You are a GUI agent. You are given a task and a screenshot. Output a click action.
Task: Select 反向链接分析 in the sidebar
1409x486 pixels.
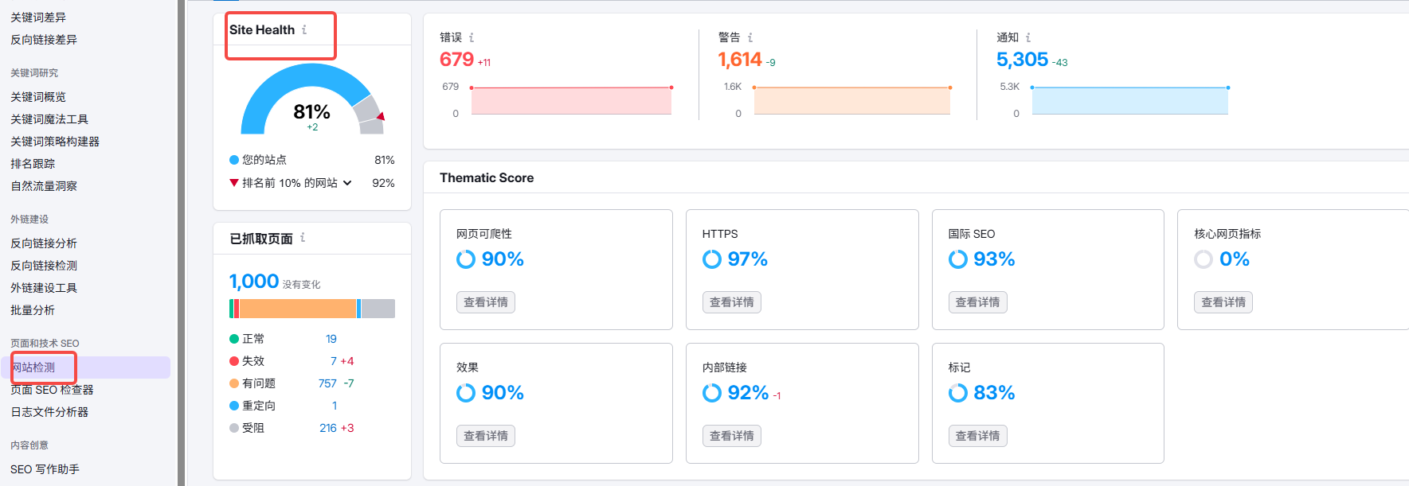point(44,243)
